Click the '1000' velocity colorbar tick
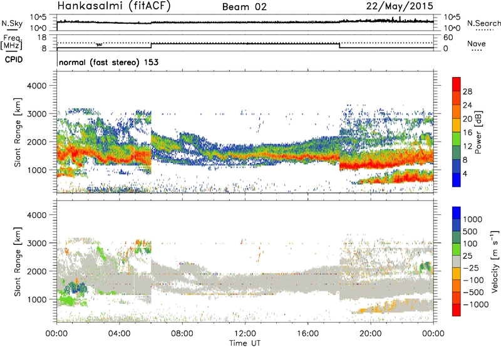Screen dimensions: 501x347 pyautogui.click(x=472, y=219)
